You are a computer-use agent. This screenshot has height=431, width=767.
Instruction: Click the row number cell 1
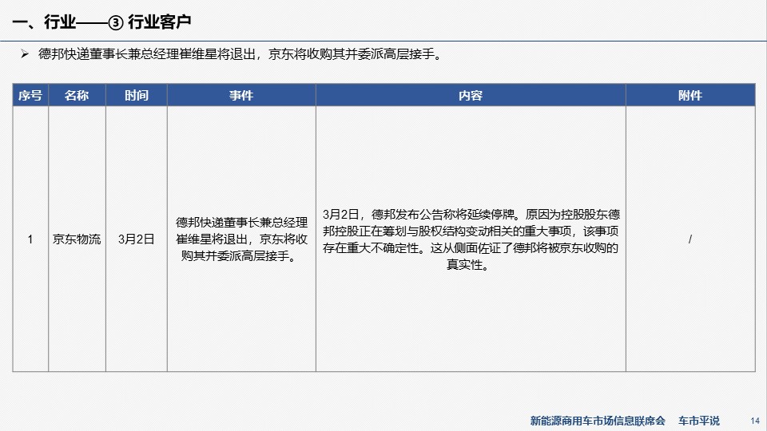(30, 239)
